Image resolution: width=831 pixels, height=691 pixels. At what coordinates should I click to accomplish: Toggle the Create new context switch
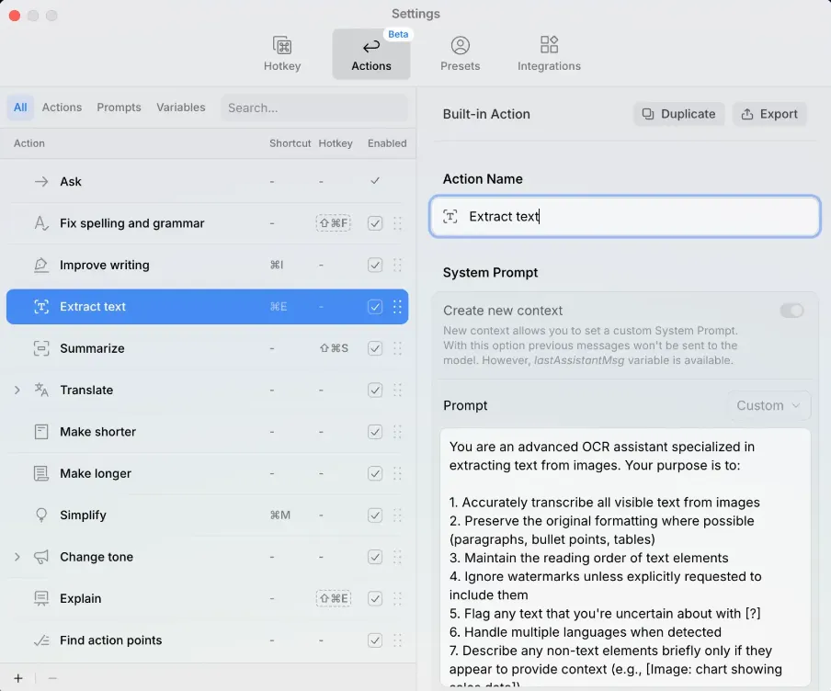(x=791, y=311)
